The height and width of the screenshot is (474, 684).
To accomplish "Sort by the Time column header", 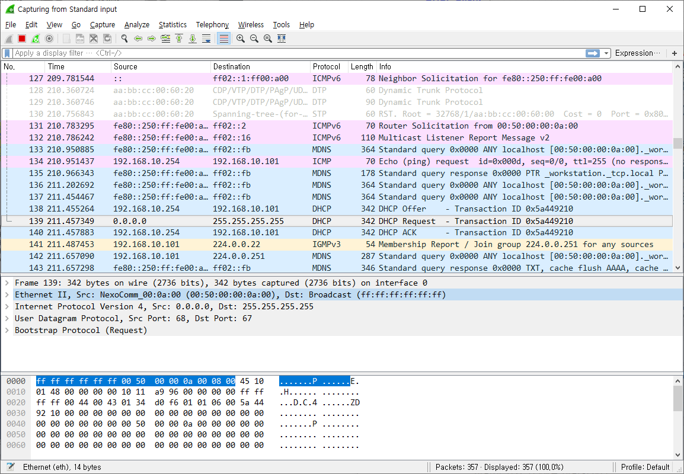I will [x=78, y=67].
